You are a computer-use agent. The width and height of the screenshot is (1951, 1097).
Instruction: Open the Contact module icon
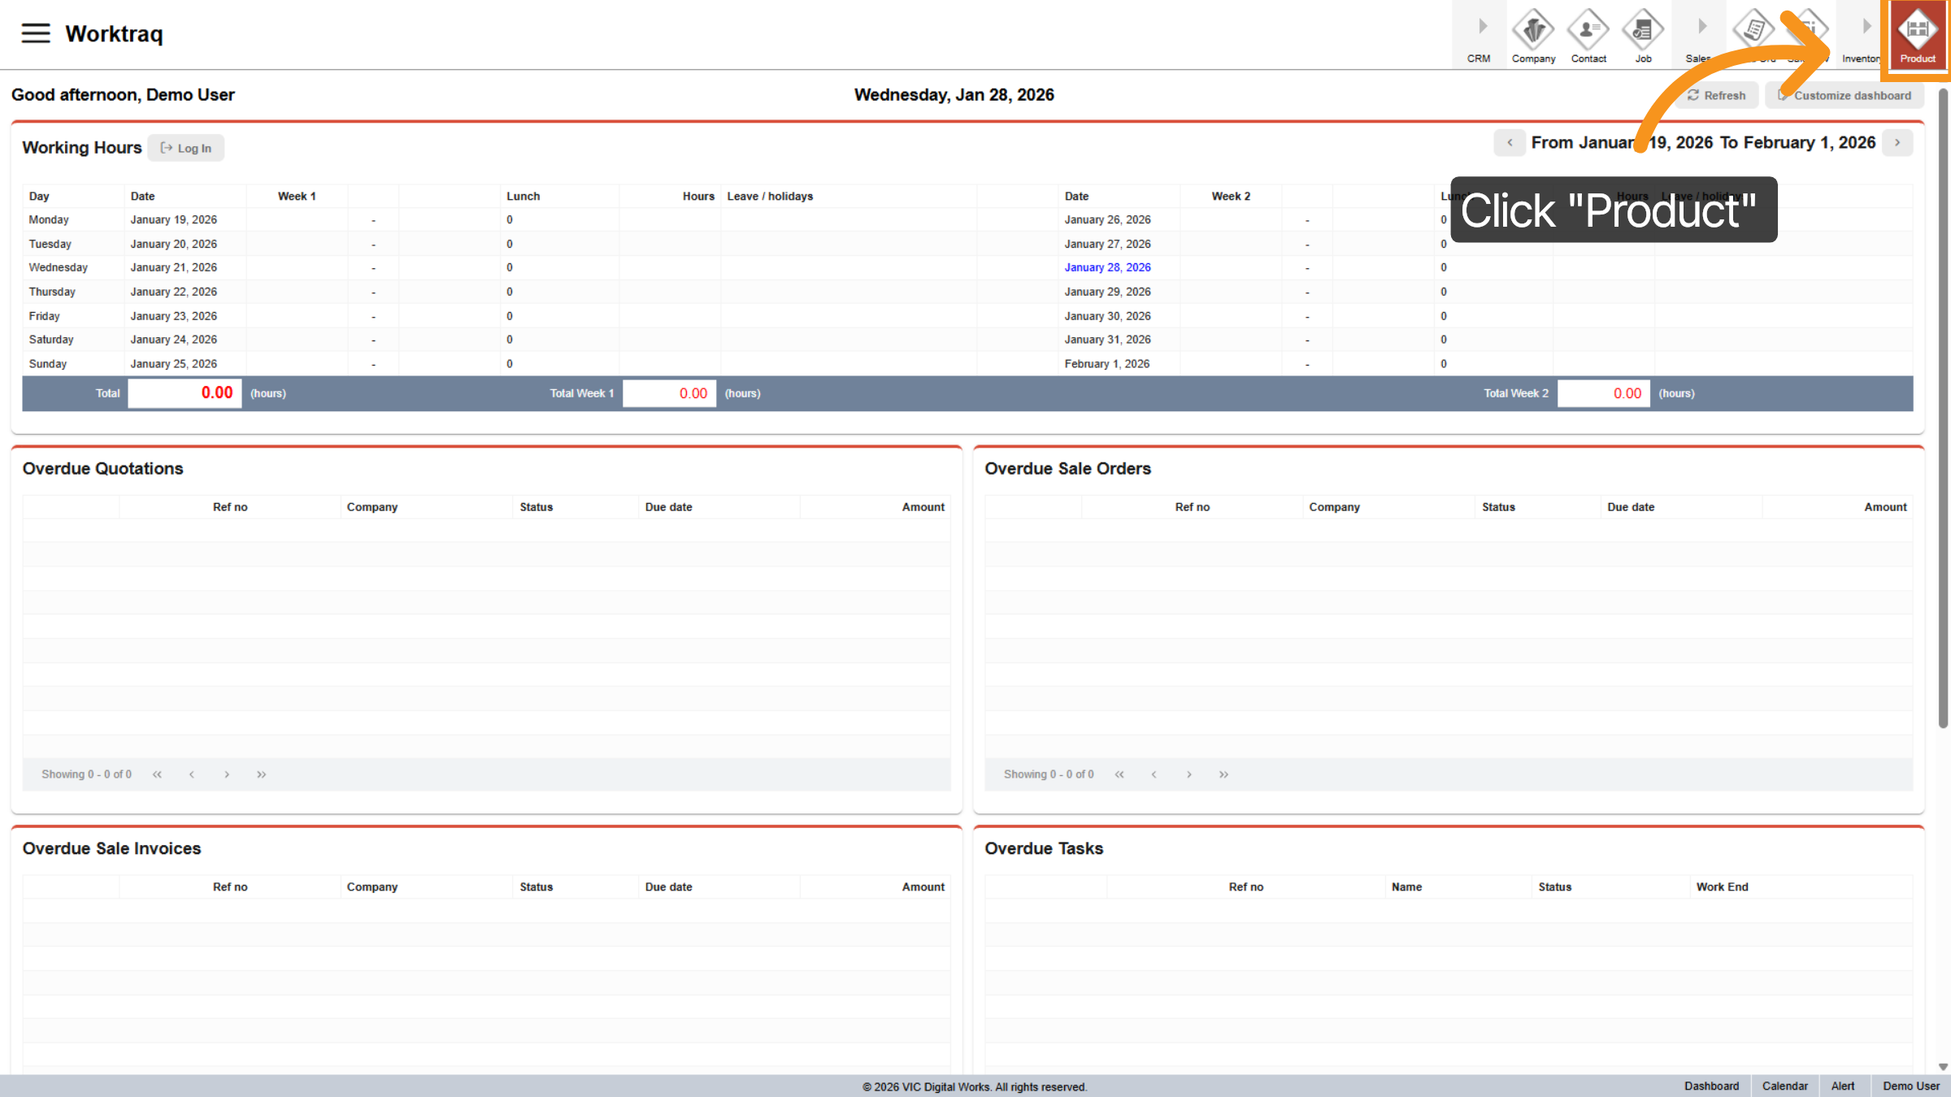[x=1588, y=31]
